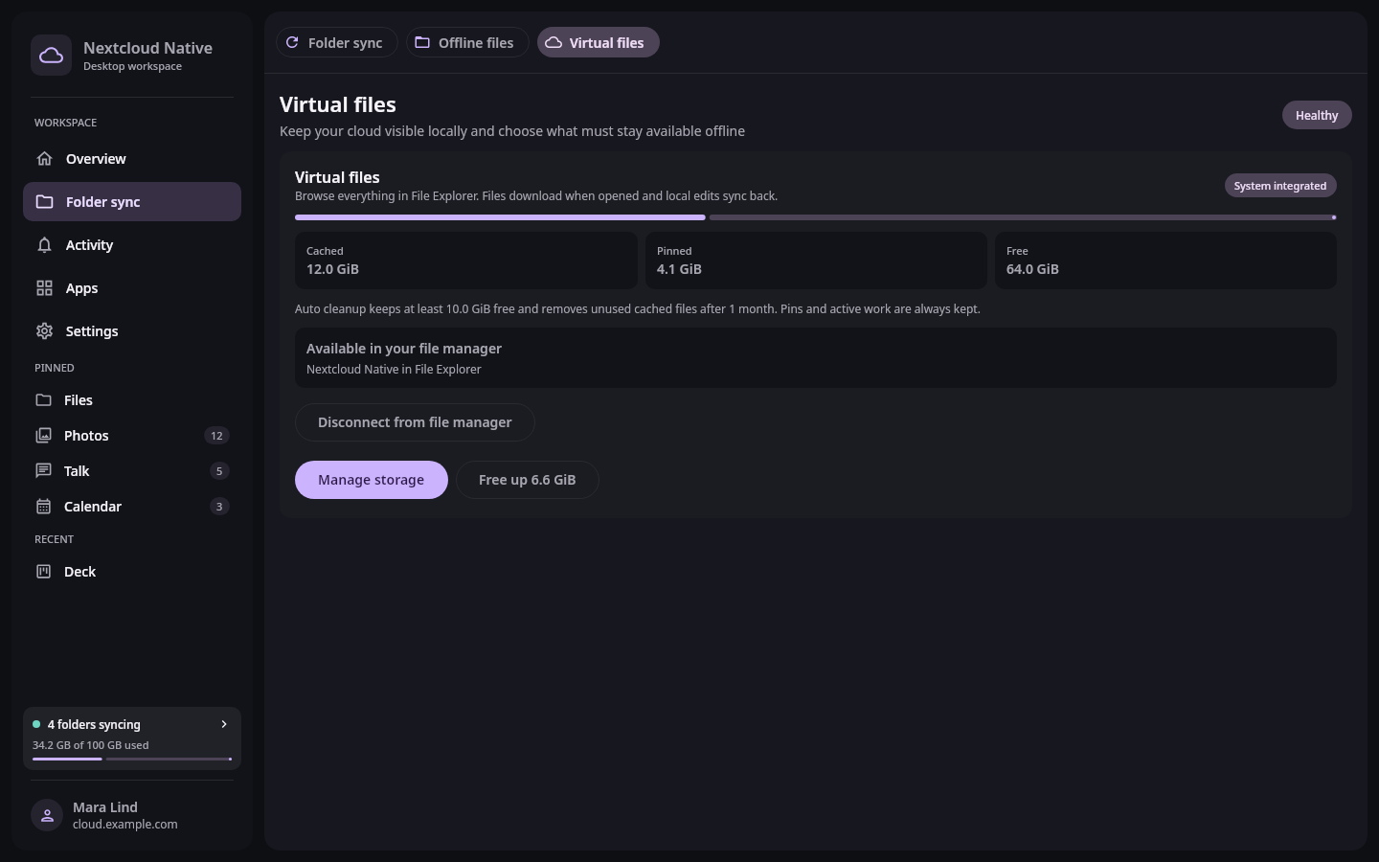
Task: Click the cloud.example.com account text
Action: (x=125, y=824)
